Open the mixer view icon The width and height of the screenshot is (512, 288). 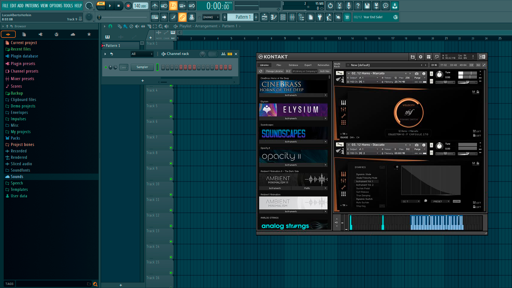point(292,17)
